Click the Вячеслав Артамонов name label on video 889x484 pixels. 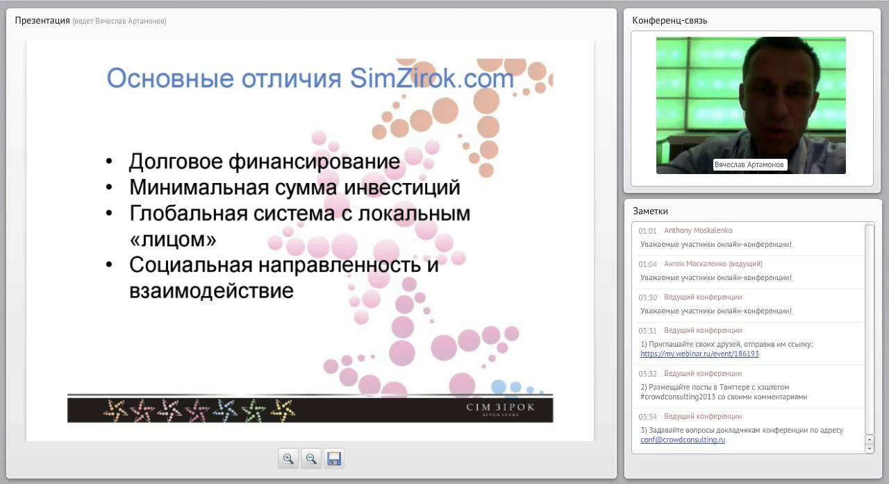click(749, 165)
